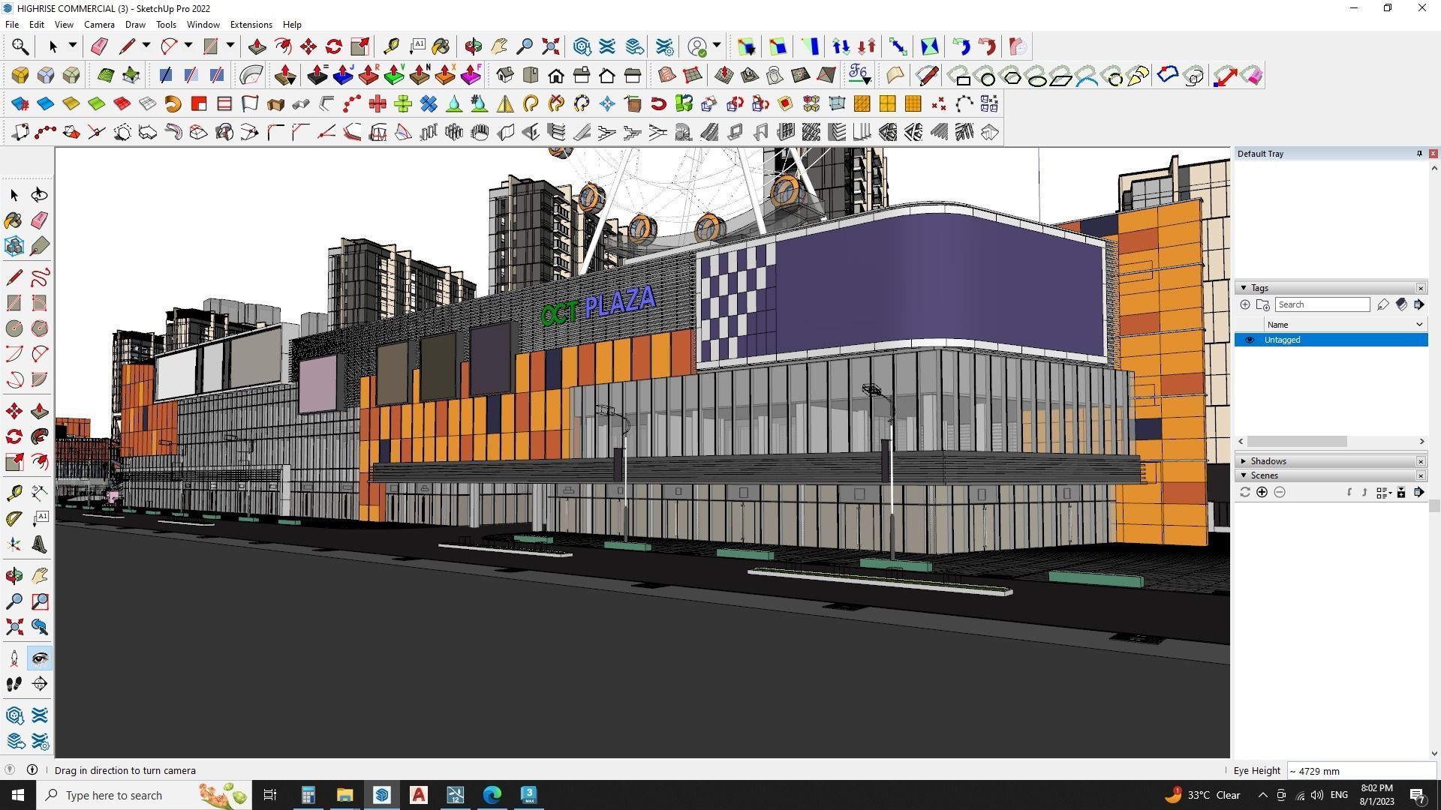Select the Protractor tool
Screen dimensions: 1441x810
14,518
